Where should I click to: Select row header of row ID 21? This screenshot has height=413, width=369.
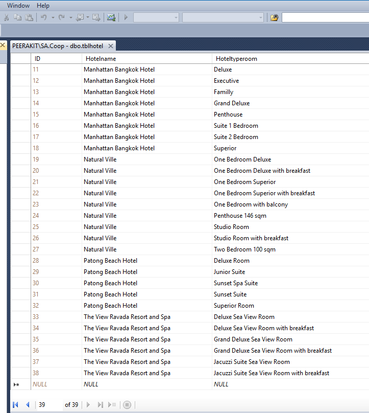(x=21, y=182)
